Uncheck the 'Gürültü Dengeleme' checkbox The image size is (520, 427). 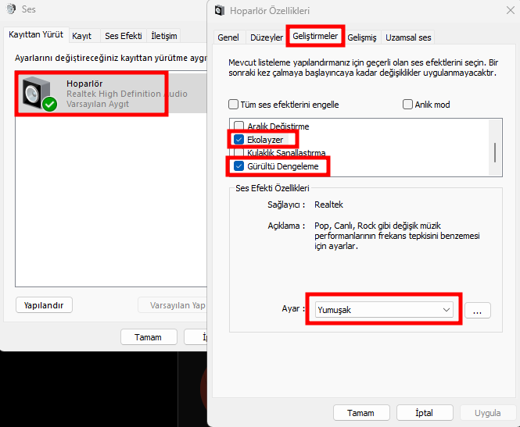point(238,165)
